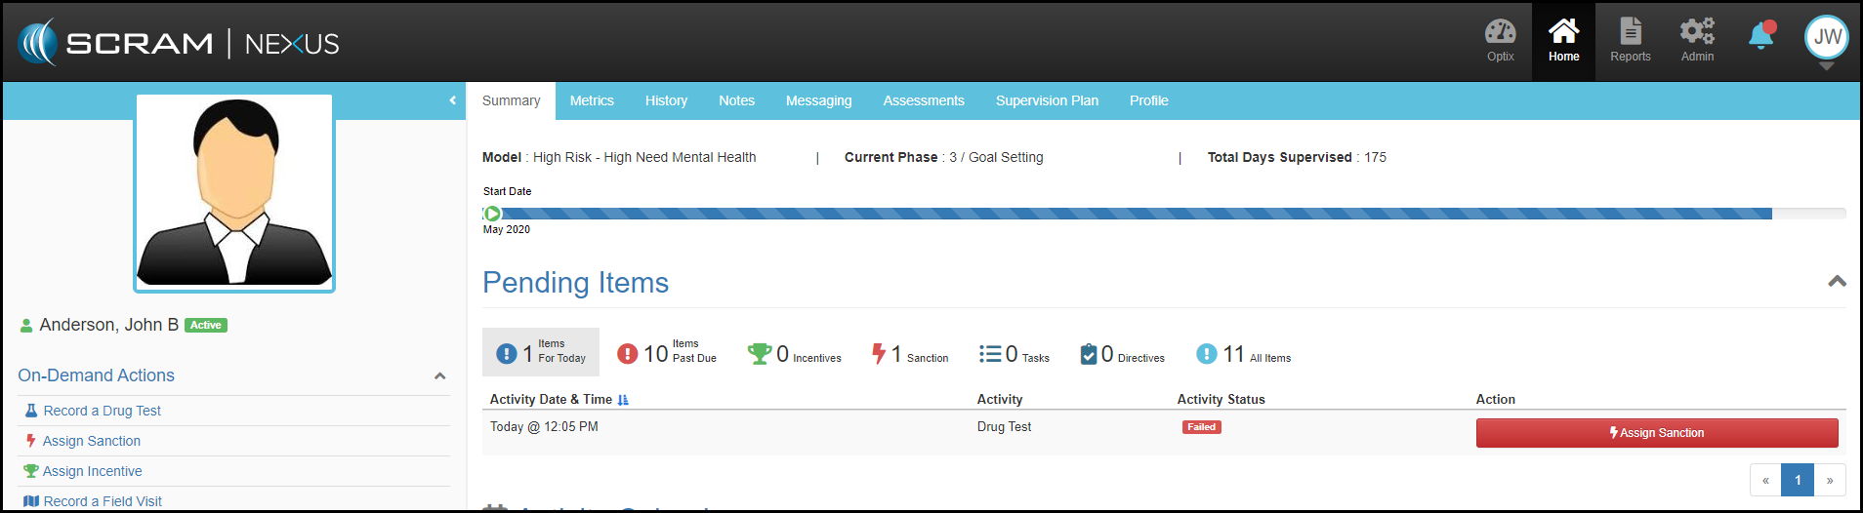Open the JW user avatar menu
The width and height of the screenshot is (1863, 513).
pyautogui.click(x=1826, y=38)
